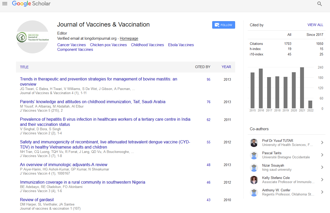The height and width of the screenshot is (213, 330).
Task: Click the Citations label in stats table
Action: pos(256,44)
